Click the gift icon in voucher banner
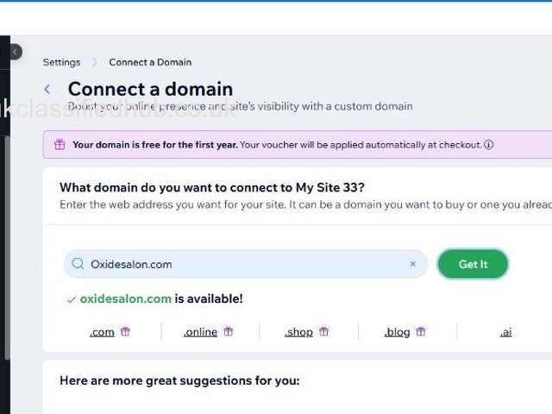Viewport: 552px width, 414px height. (x=60, y=145)
